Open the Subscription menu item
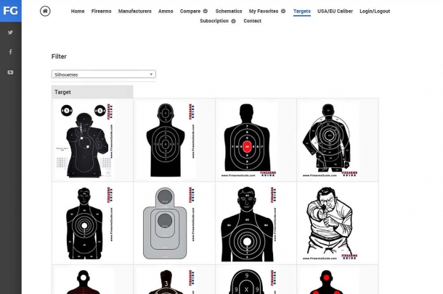443x294 pixels. click(x=214, y=21)
